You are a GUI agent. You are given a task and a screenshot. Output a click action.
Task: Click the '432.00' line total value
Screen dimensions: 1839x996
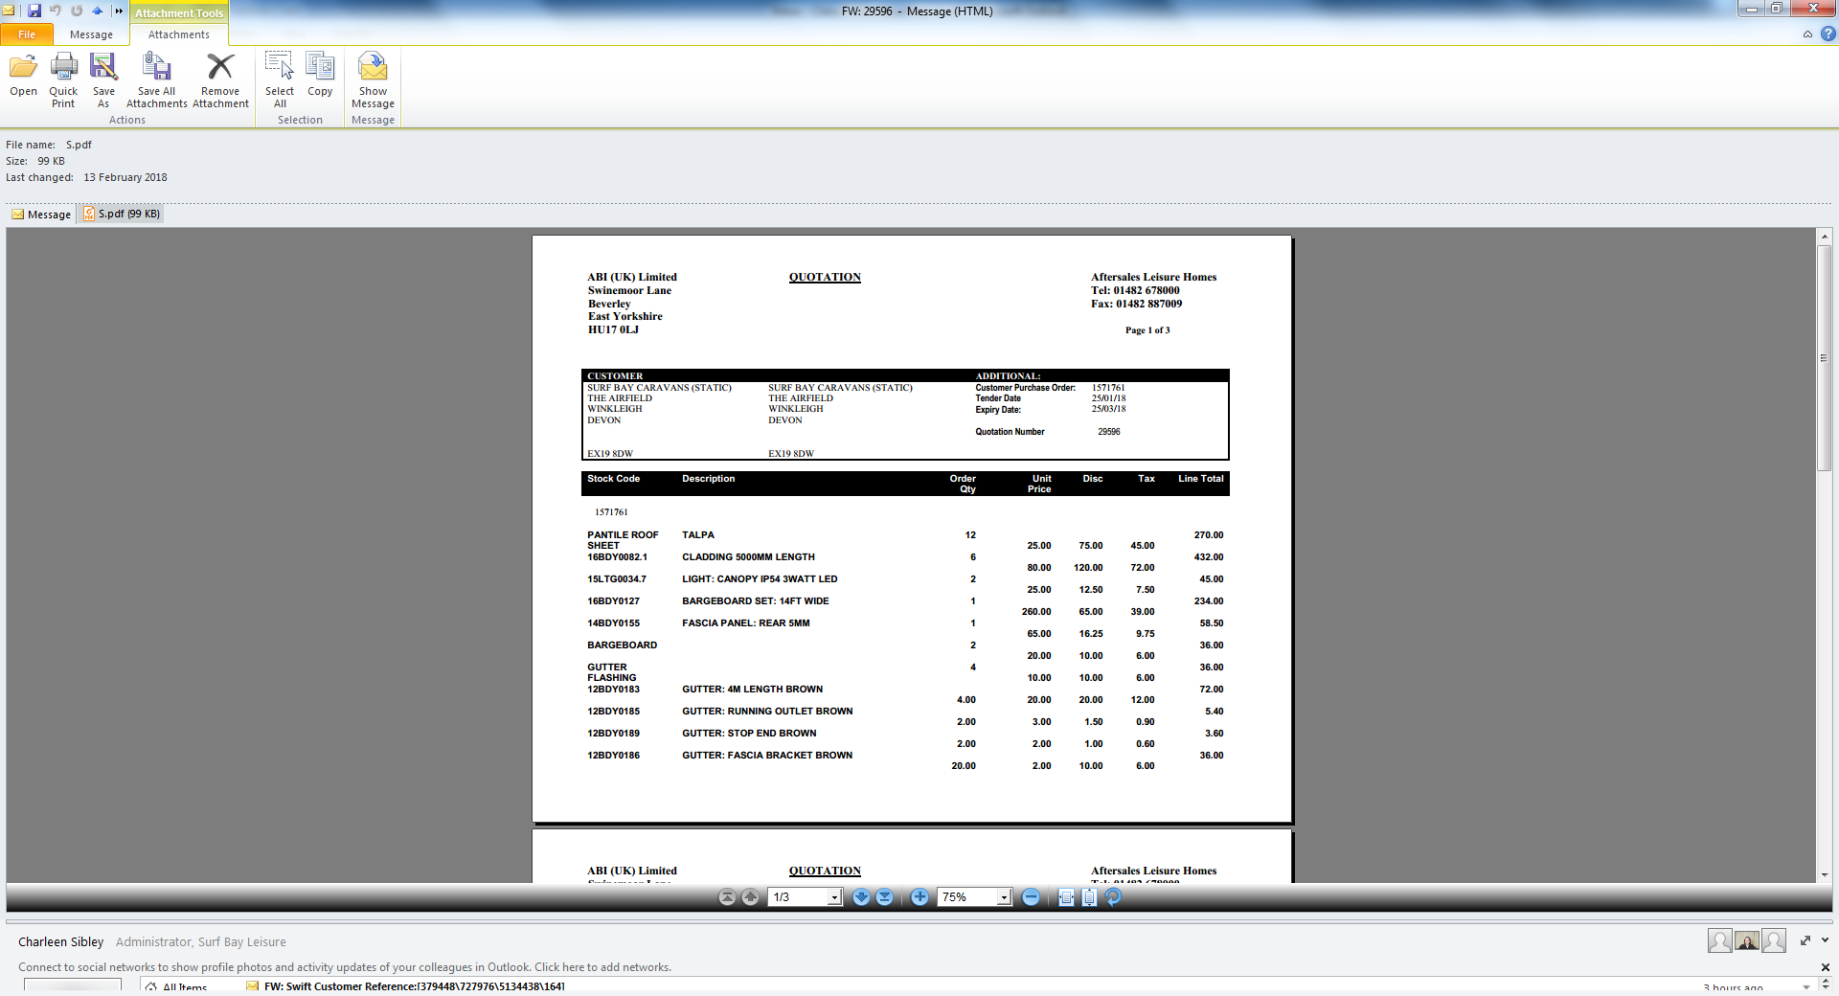tap(1209, 557)
